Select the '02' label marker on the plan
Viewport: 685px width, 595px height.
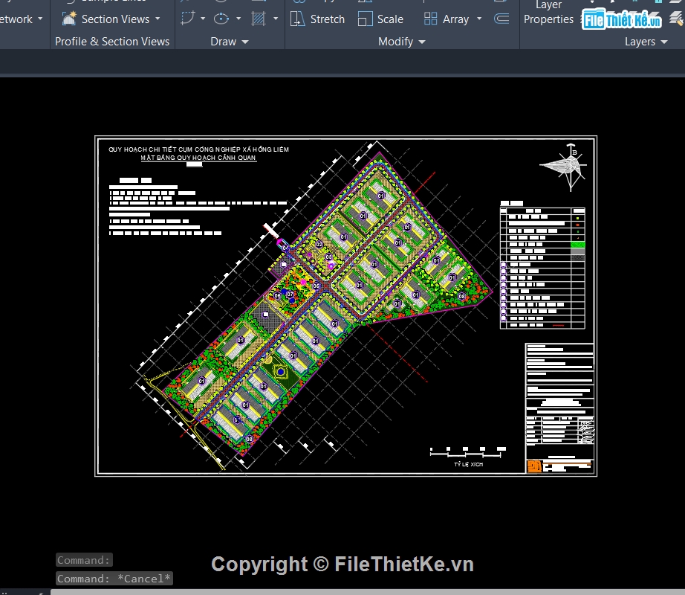coord(319,245)
